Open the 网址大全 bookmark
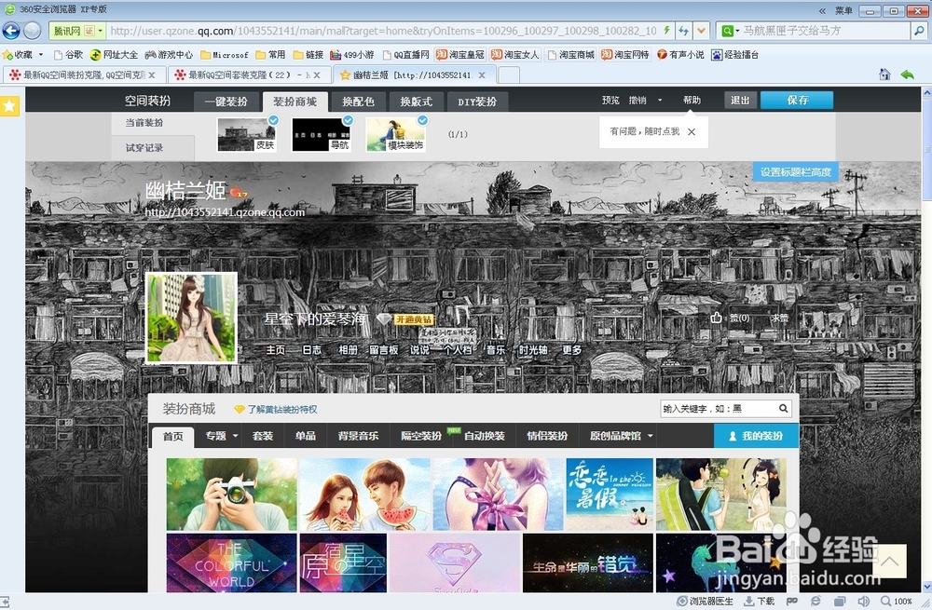Viewport: 932px width, 610px height. pyautogui.click(x=114, y=55)
